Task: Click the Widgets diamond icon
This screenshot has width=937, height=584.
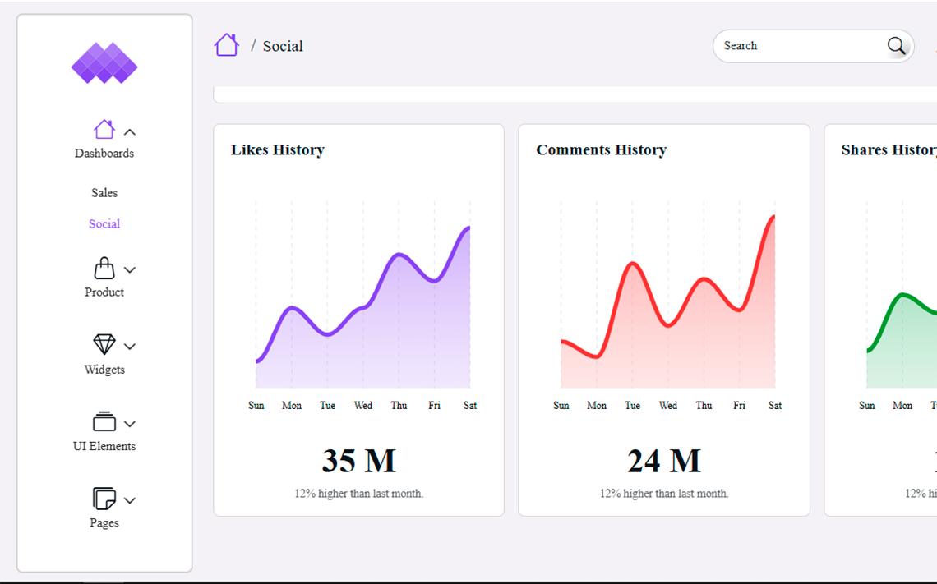Action: pos(104,344)
